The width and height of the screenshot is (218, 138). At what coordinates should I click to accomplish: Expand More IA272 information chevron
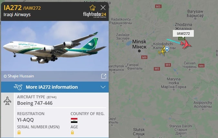[x=103, y=87]
